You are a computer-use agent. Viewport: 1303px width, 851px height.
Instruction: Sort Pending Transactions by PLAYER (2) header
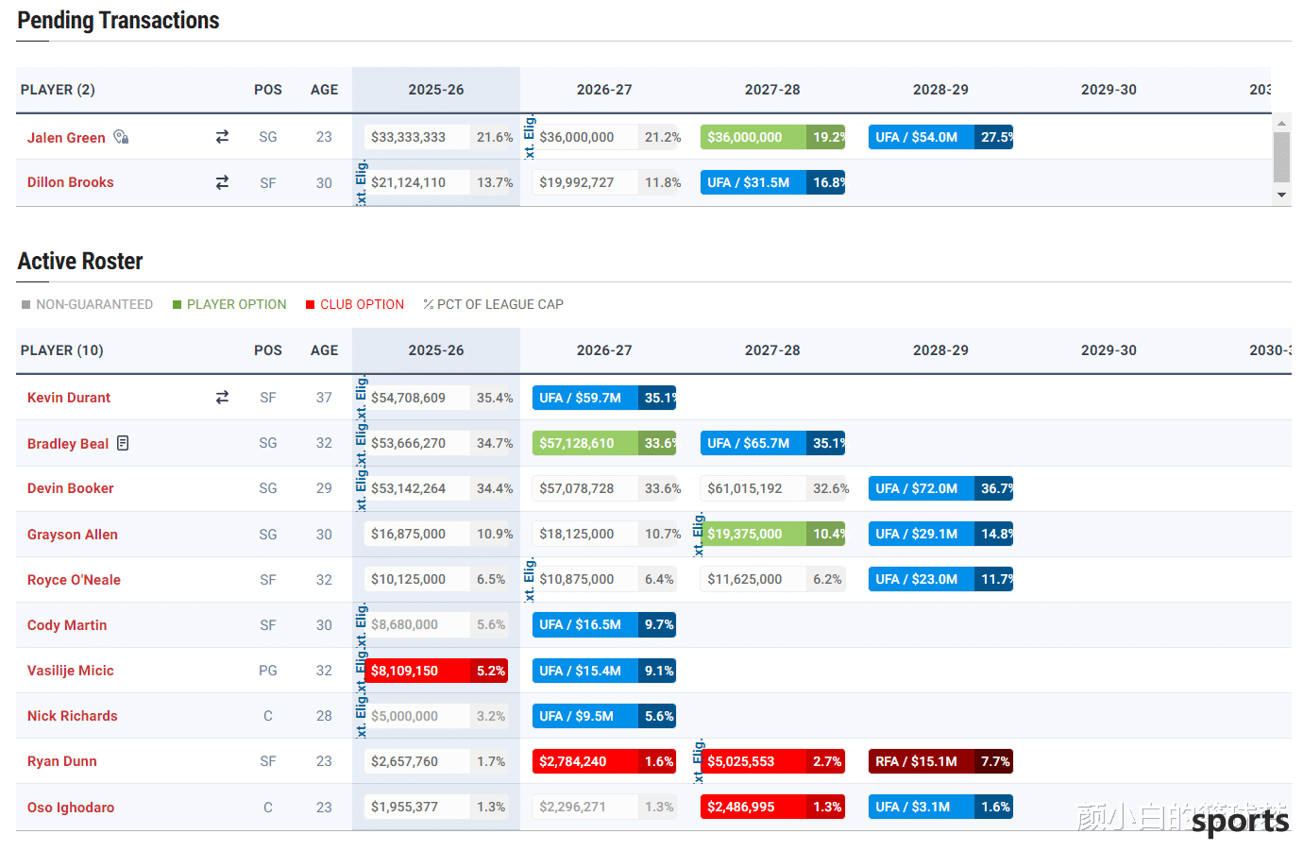(x=58, y=90)
